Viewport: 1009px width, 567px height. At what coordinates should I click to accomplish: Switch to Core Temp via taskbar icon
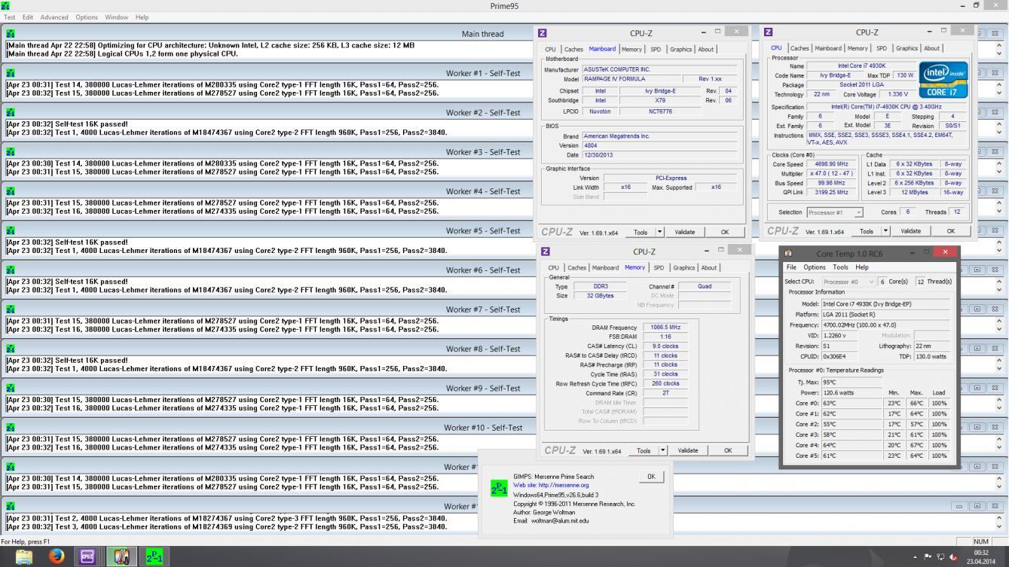coord(121,556)
